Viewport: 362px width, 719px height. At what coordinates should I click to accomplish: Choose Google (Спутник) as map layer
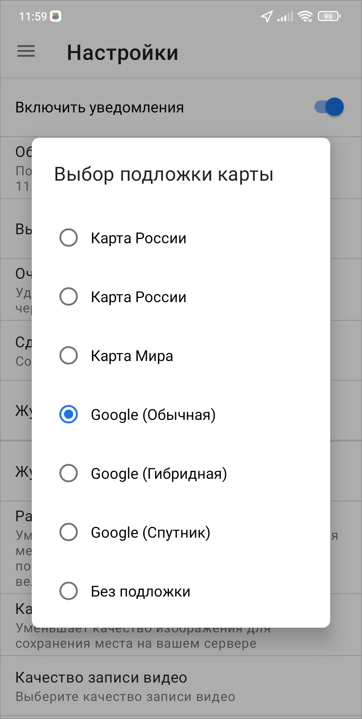(x=69, y=532)
